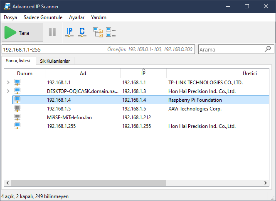Maximize the Advanced IP Scanner window

247,6
